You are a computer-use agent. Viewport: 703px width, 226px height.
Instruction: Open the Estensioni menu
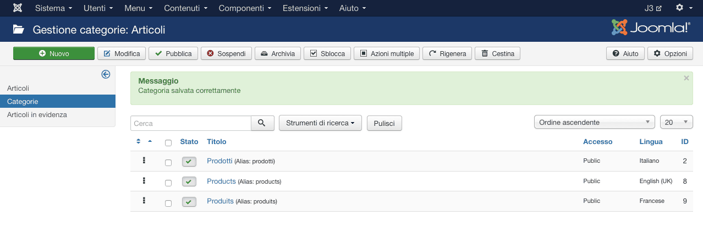tap(305, 8)
